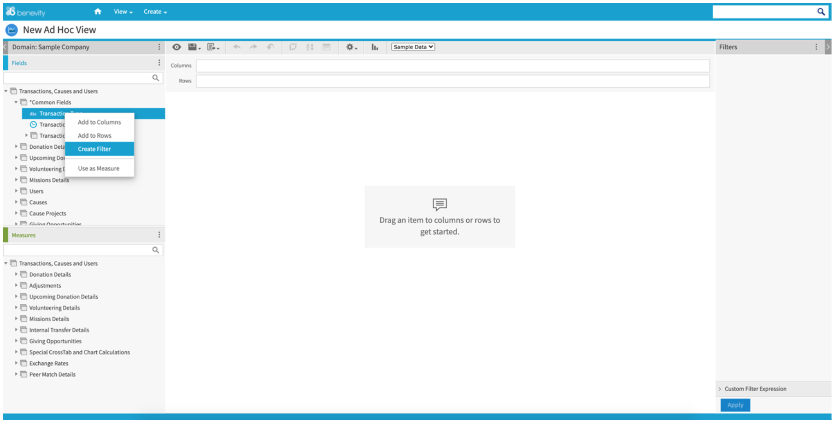Collapse Fields Transactions, Causes and Users root
Screen dimensions: 834x423
pyautogui.click(x=6, y=91)
